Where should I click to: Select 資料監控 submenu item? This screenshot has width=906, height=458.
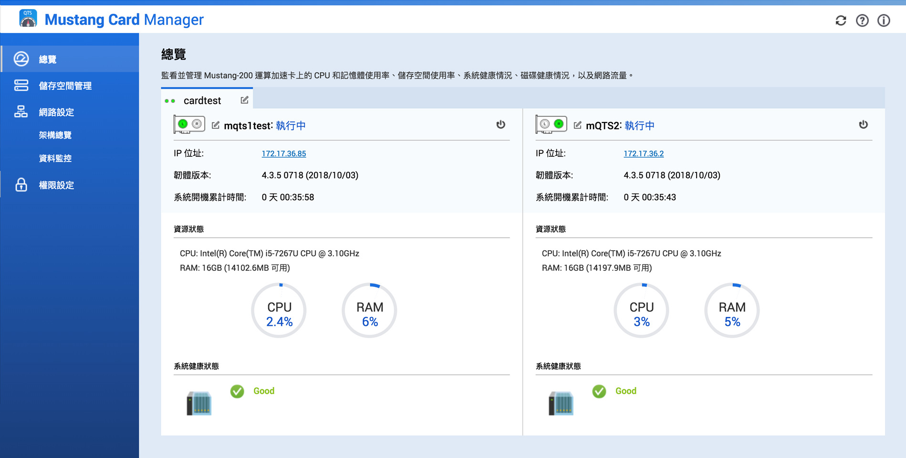[x=55, y=159]
